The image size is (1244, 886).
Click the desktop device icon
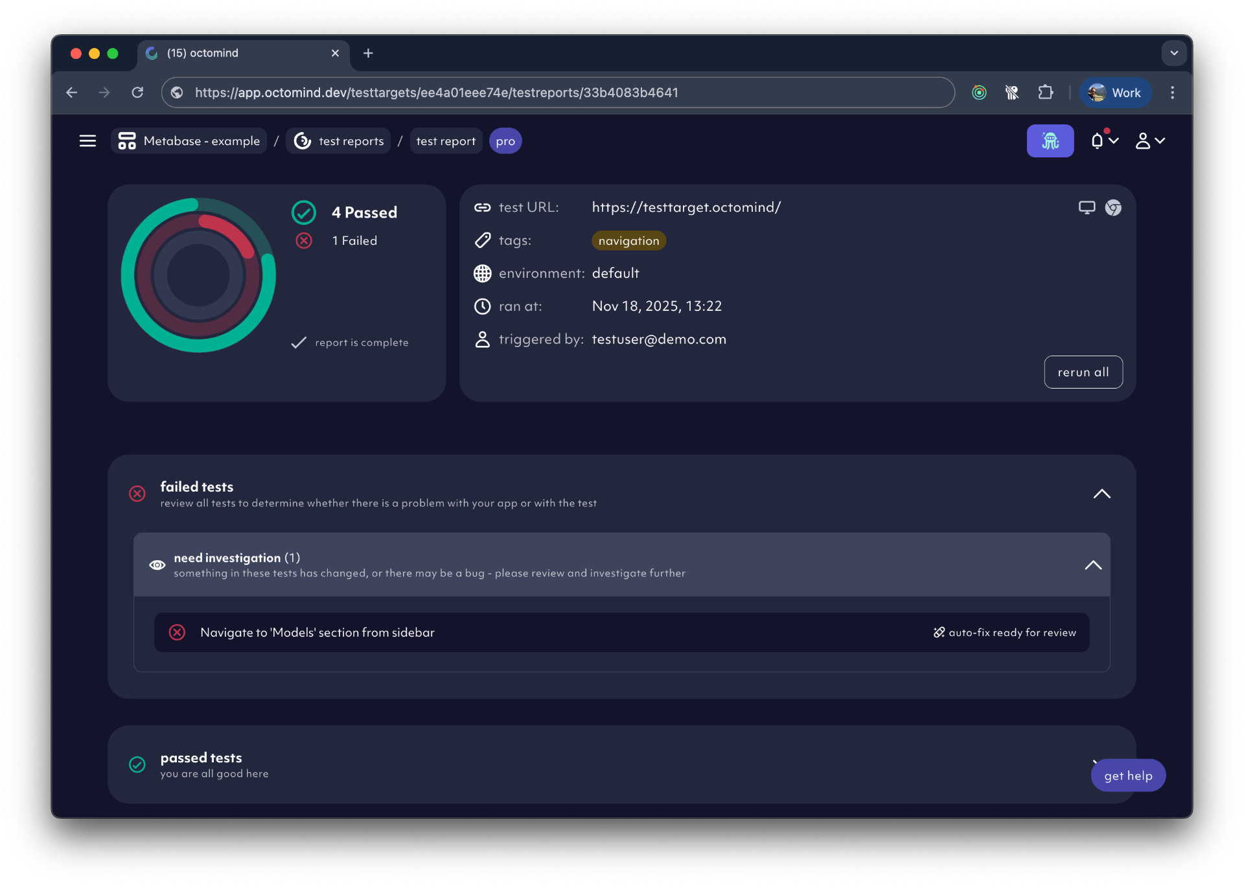point(1087,207)
